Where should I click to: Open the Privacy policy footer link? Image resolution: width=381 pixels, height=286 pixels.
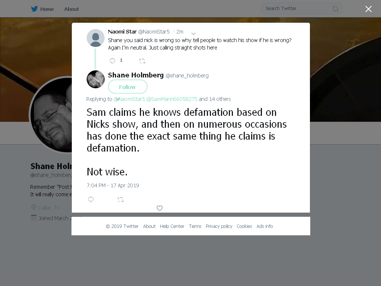click(219, 226)
